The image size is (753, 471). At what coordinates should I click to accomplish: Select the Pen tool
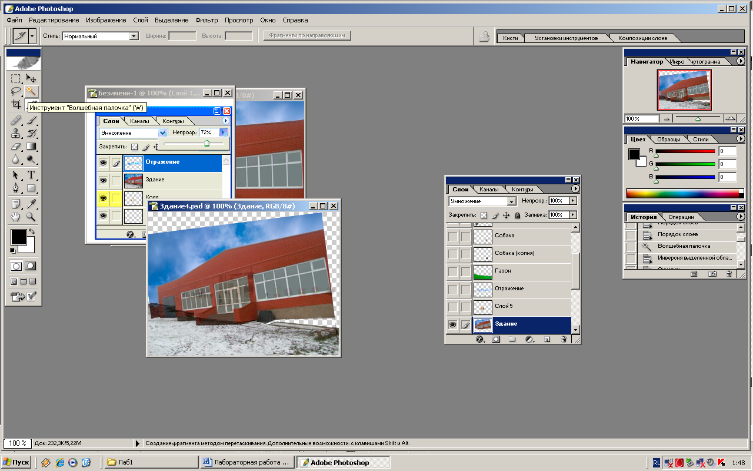[16, 188]
